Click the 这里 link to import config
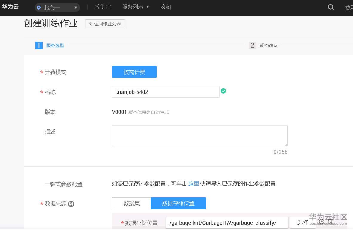The image size is (353, 231). 194,184
